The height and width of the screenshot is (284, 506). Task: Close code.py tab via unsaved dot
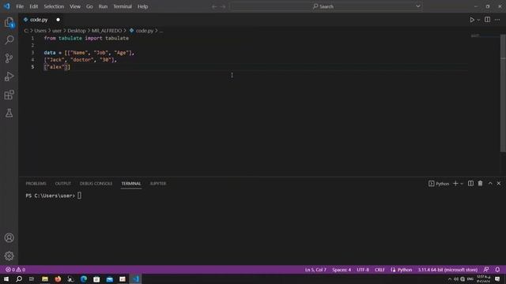tap(58, 20)
